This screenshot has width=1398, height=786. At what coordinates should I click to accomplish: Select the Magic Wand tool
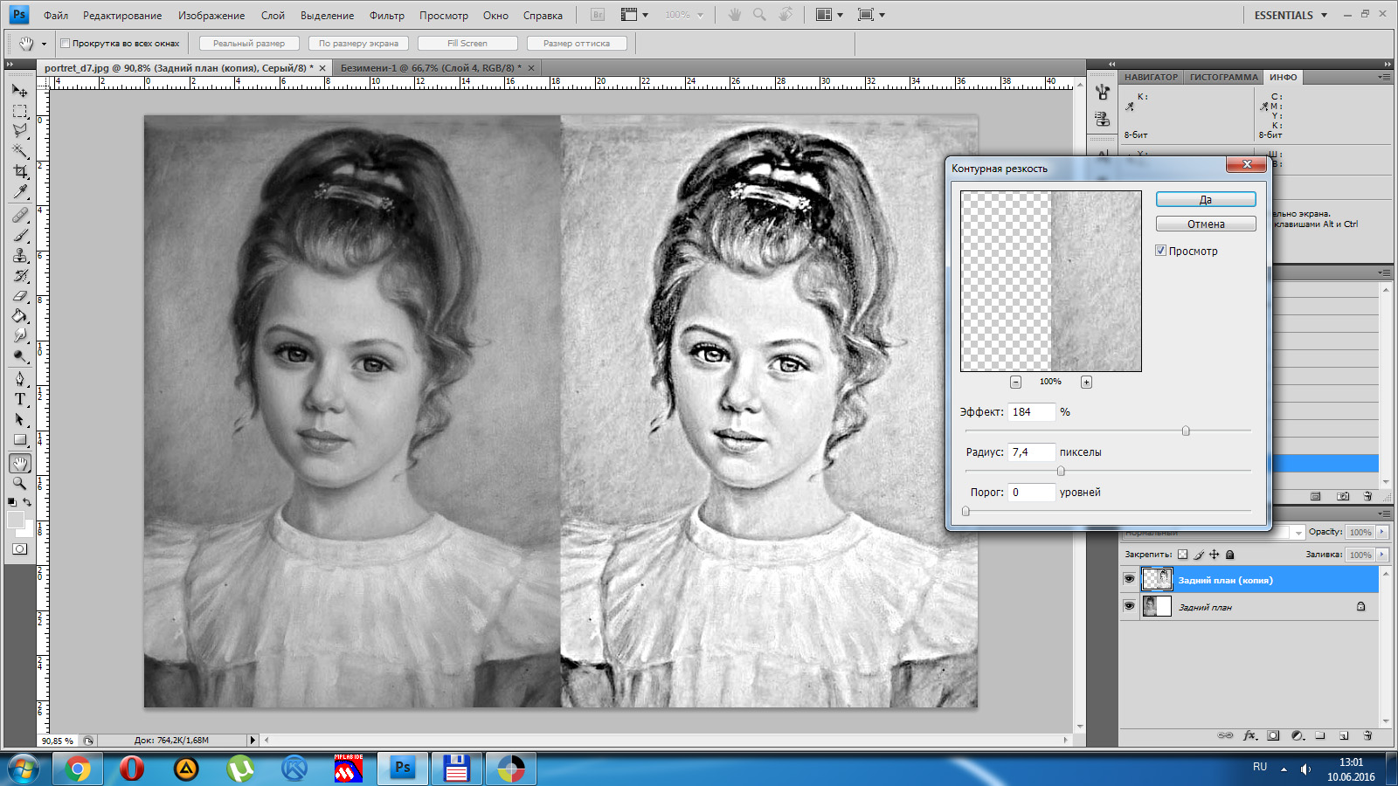20,151
